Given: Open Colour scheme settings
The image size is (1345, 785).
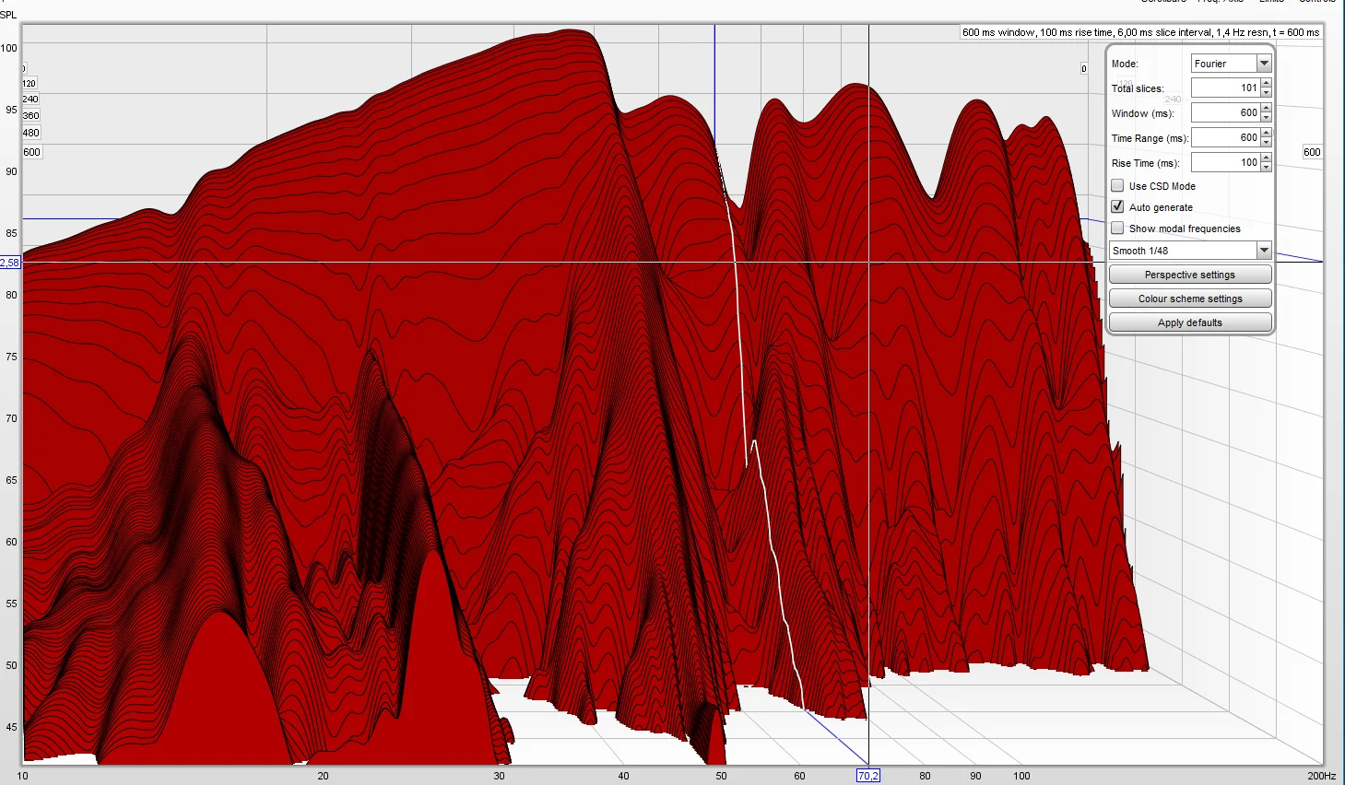Looking at the screenshot, I should (x=1190, y=299).
